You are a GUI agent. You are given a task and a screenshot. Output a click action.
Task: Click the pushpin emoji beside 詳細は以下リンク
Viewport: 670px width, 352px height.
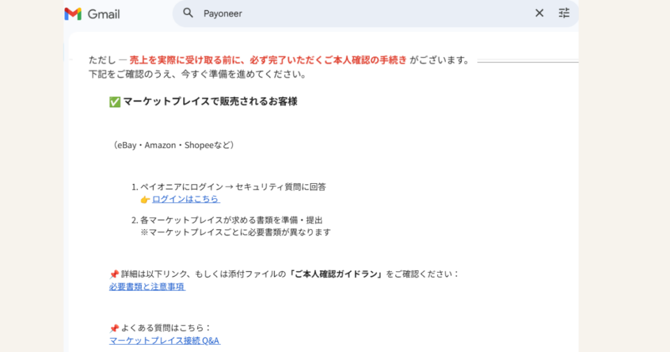point(114,274)
